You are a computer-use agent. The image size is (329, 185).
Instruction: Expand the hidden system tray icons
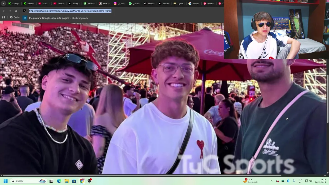(272, 181)
